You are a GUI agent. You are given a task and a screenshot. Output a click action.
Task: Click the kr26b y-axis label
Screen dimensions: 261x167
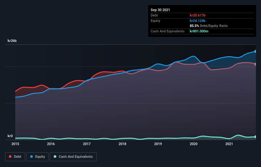pyautogui.click(x=12, y=41)
